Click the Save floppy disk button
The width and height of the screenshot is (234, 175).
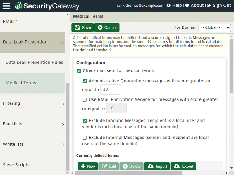[82, 27]
